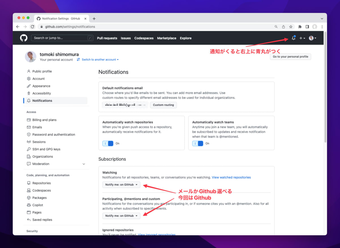
Task: Expand the tab search chevron
Action: click(x=322, y=18)
